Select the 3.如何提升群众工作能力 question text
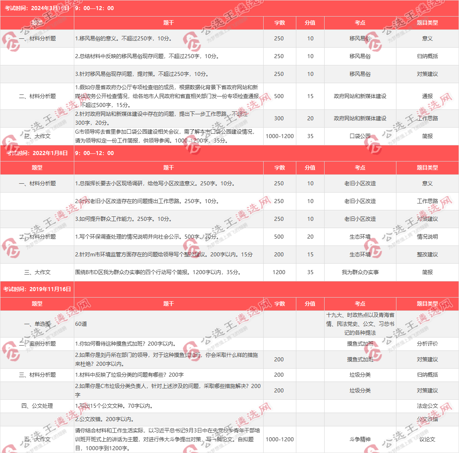459x453 pixels. pos(123,219)
